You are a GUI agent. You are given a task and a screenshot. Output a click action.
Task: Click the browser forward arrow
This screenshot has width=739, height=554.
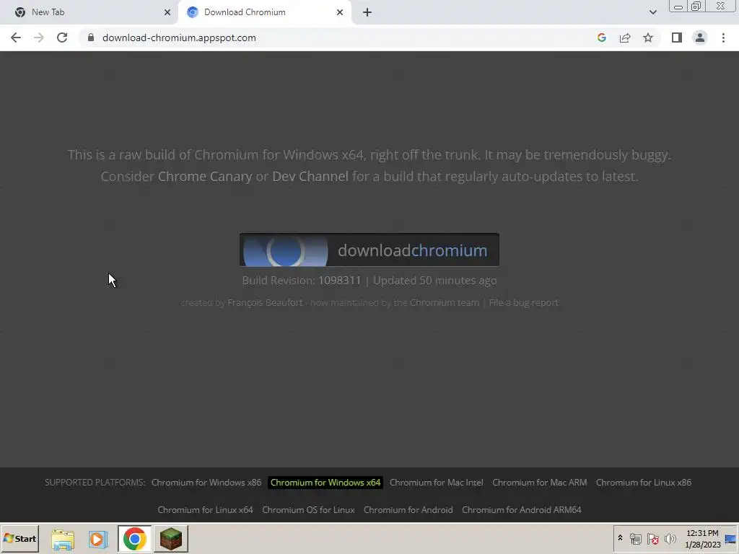[39, 38]
